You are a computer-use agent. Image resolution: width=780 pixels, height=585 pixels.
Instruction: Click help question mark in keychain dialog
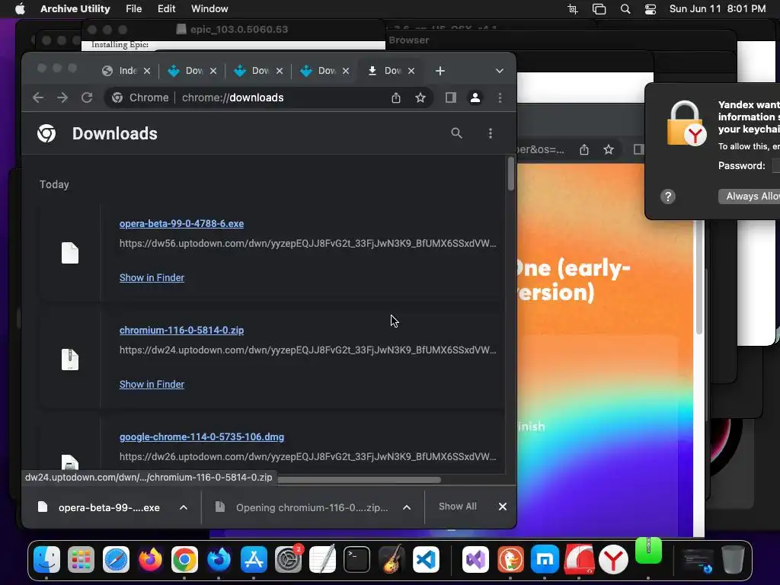coord(667,197)
